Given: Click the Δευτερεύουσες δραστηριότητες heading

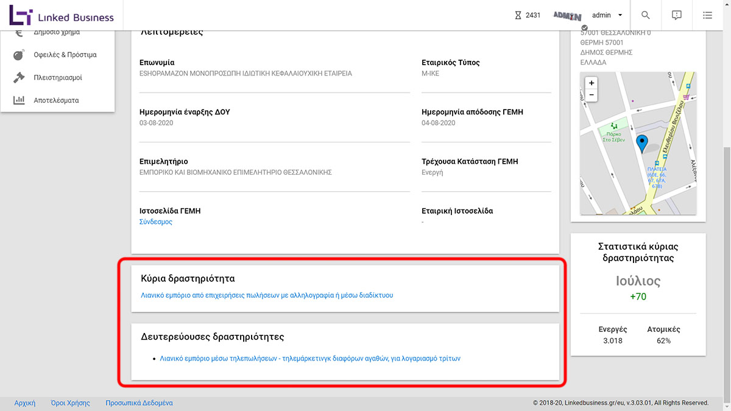Looking at the screenshot, I should point(213,336).
